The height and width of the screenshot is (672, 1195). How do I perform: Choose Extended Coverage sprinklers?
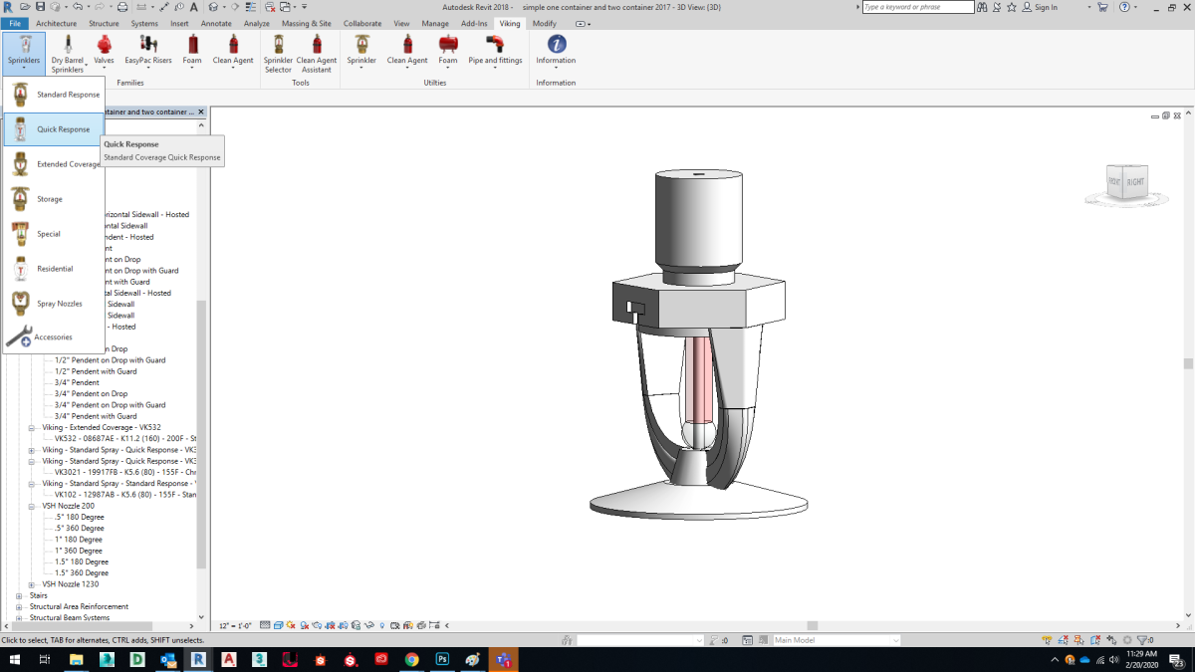[54, 164]
